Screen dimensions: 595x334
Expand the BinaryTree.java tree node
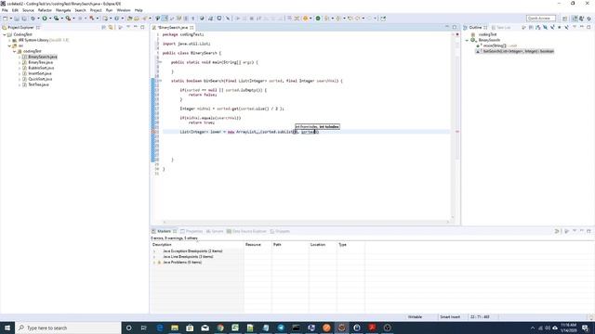click(x=20, y=62)
